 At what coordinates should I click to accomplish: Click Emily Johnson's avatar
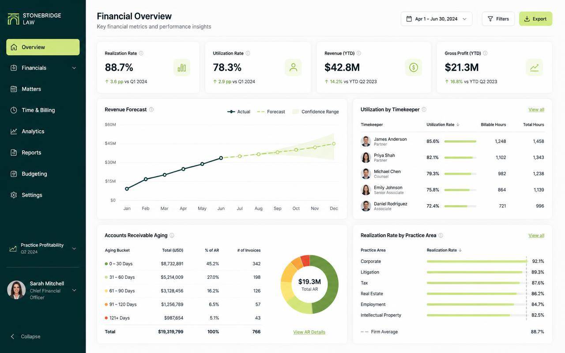point(366,190)
